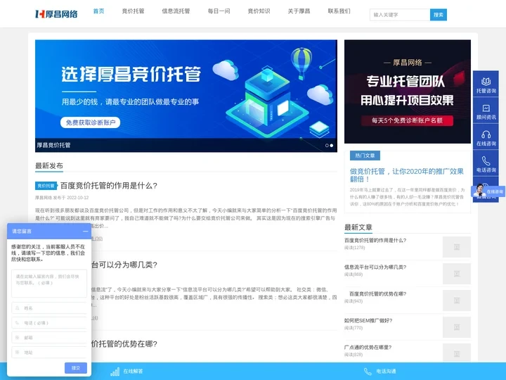Open the 信息流托管 nav menu
Image resolution: width=506 pixels, height=380 pixels.
[176, 11]
